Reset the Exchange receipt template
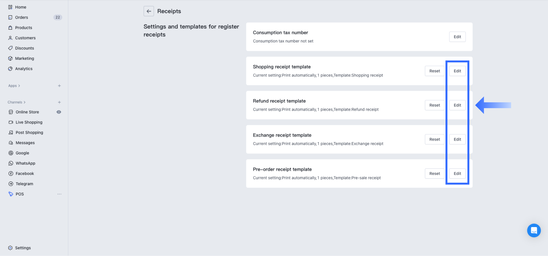Viewport: 548px width, 256px height. point(435,139)
